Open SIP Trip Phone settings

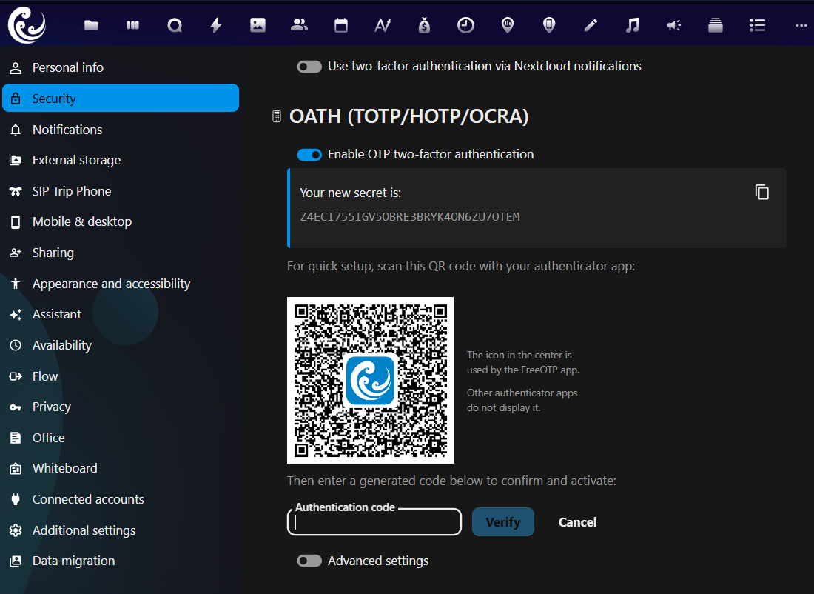[x=121, y=191]
